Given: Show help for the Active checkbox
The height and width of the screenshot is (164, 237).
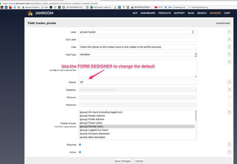Looking at the screenshot, I should 229,152.
